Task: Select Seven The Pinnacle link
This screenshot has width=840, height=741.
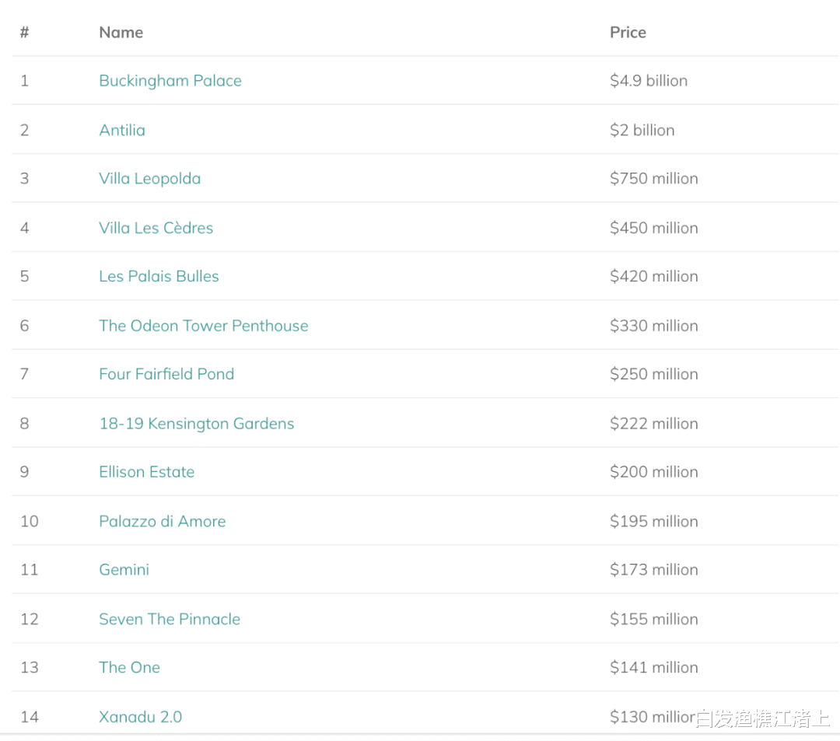Action: pos(170,619)
